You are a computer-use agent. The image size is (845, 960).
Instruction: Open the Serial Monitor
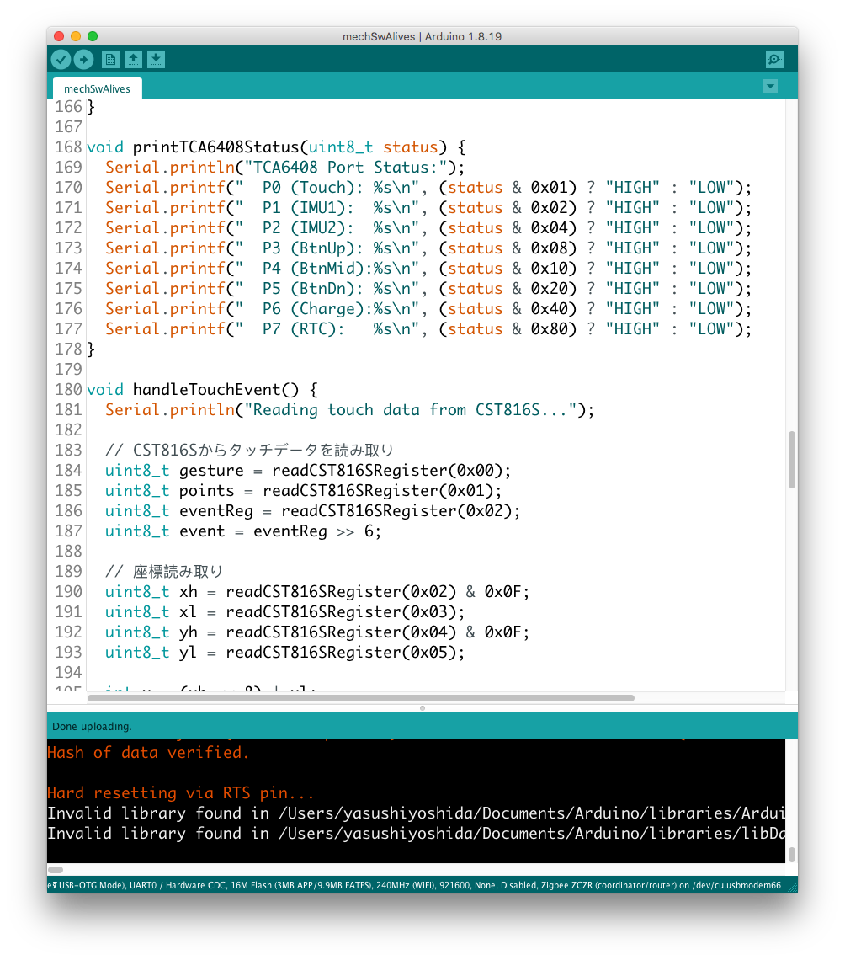pos(774,59)
